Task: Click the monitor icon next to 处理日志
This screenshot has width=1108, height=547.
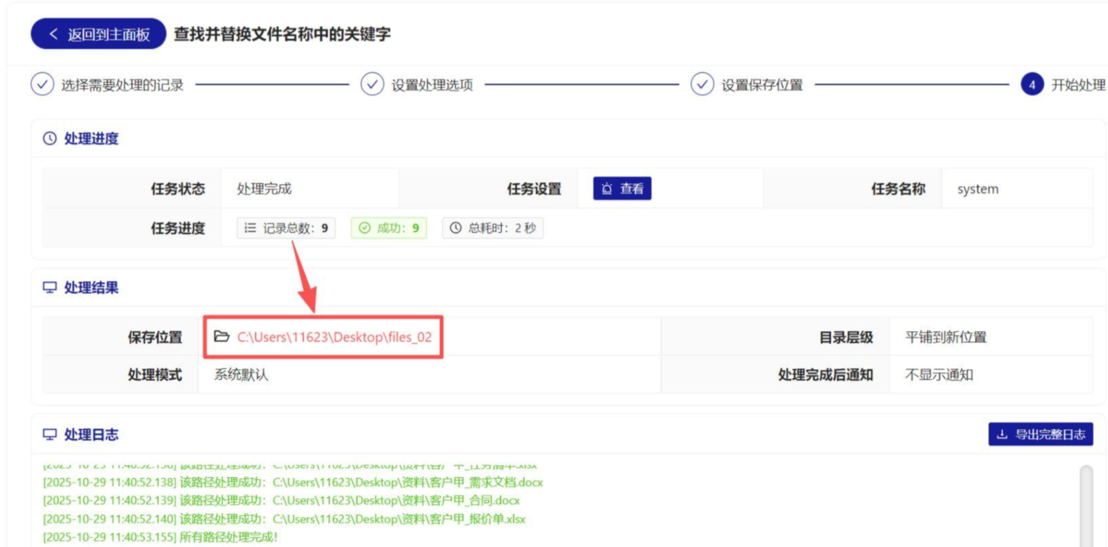Action: (x=50, y=435)
